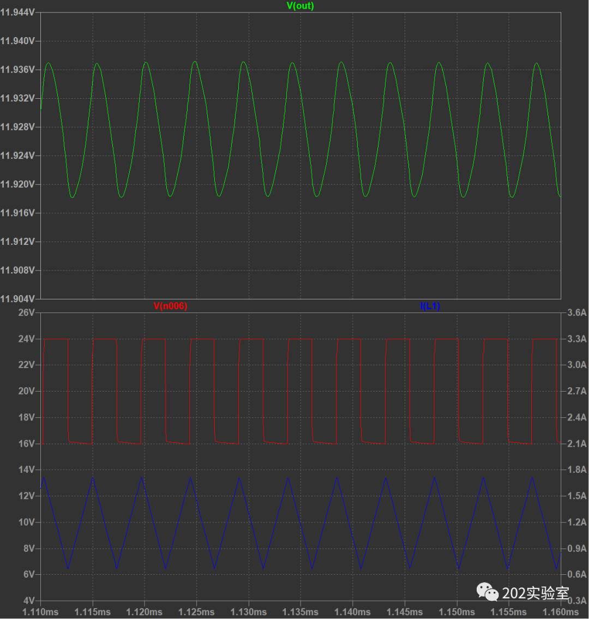Click the 0.9A right axis label
The image size is (589, 619).
(x=577, y=548)
